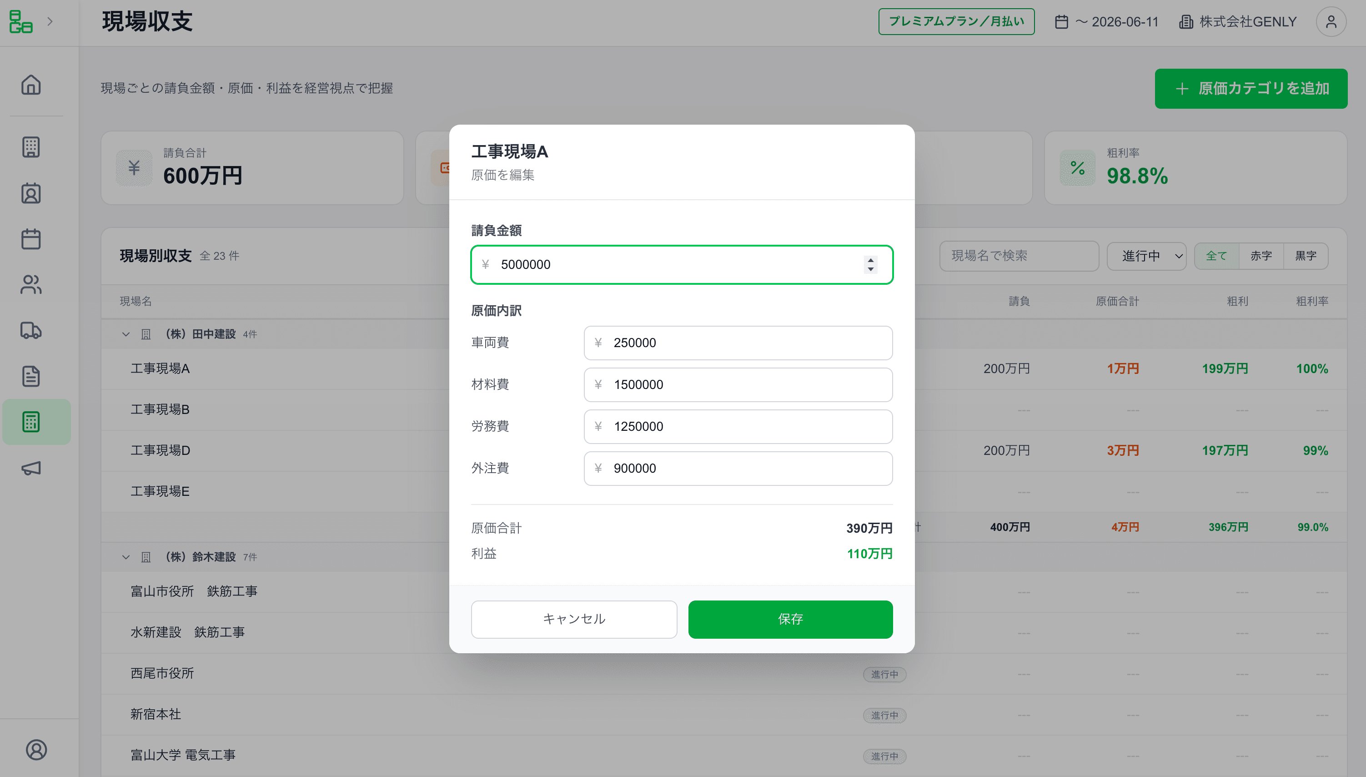1366x777 pixels.
Task: Open the megaphone announcements icon in sidebar
Action: pos(31,468)
